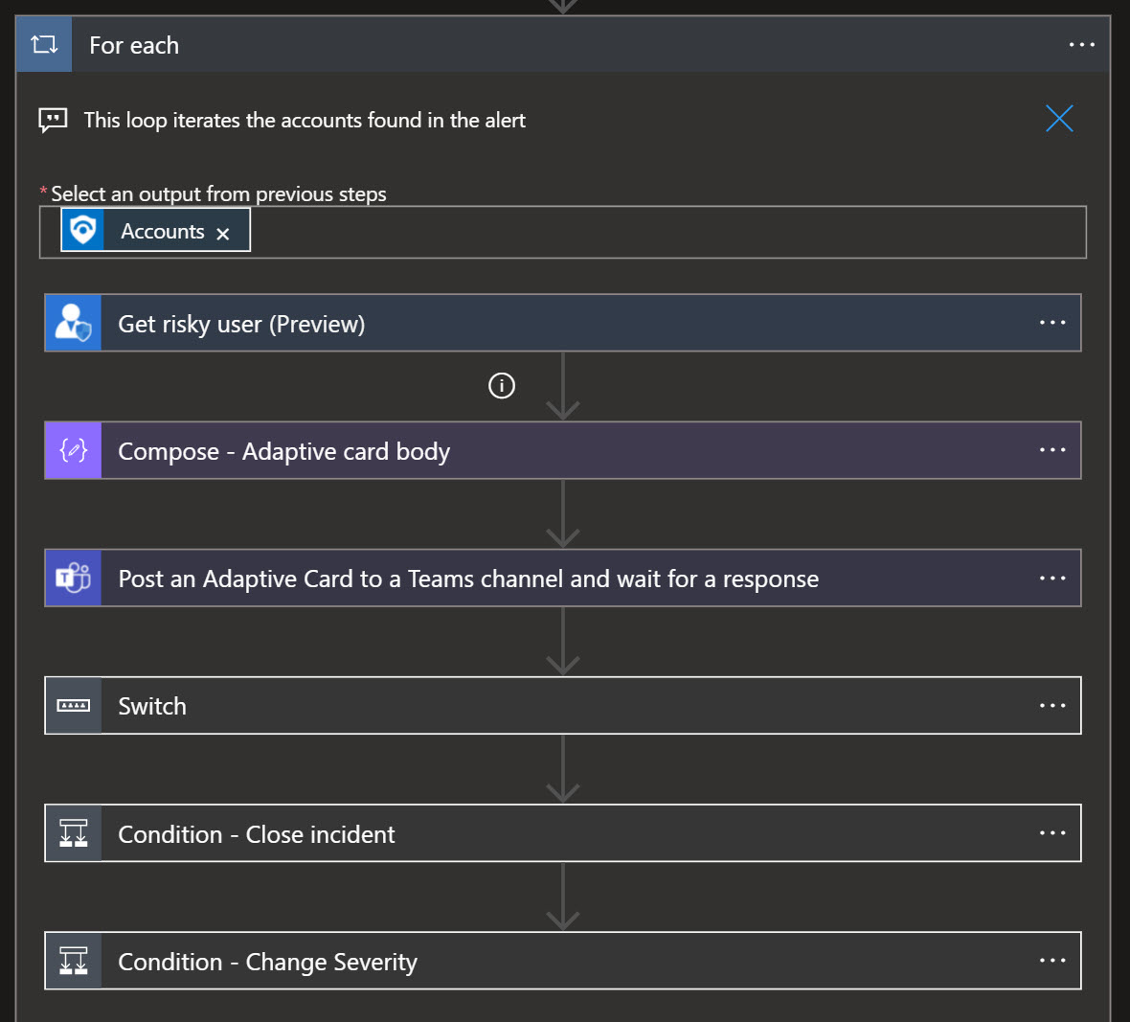Open the Compose step ellipsis menu
The image size is (1130, 1022).
1052,450
